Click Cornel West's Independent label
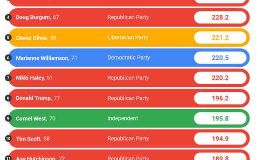 tap(123, 118)
